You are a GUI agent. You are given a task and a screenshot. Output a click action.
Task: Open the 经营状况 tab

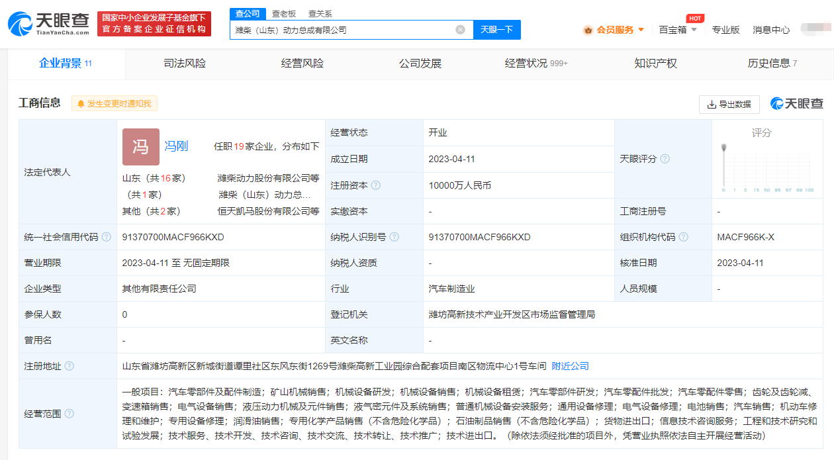[x=537, y=64]
